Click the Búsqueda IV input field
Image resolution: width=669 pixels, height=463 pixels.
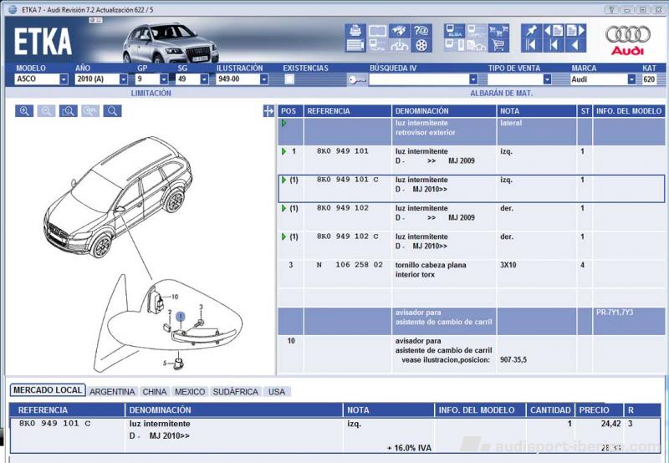click(419, 79)
